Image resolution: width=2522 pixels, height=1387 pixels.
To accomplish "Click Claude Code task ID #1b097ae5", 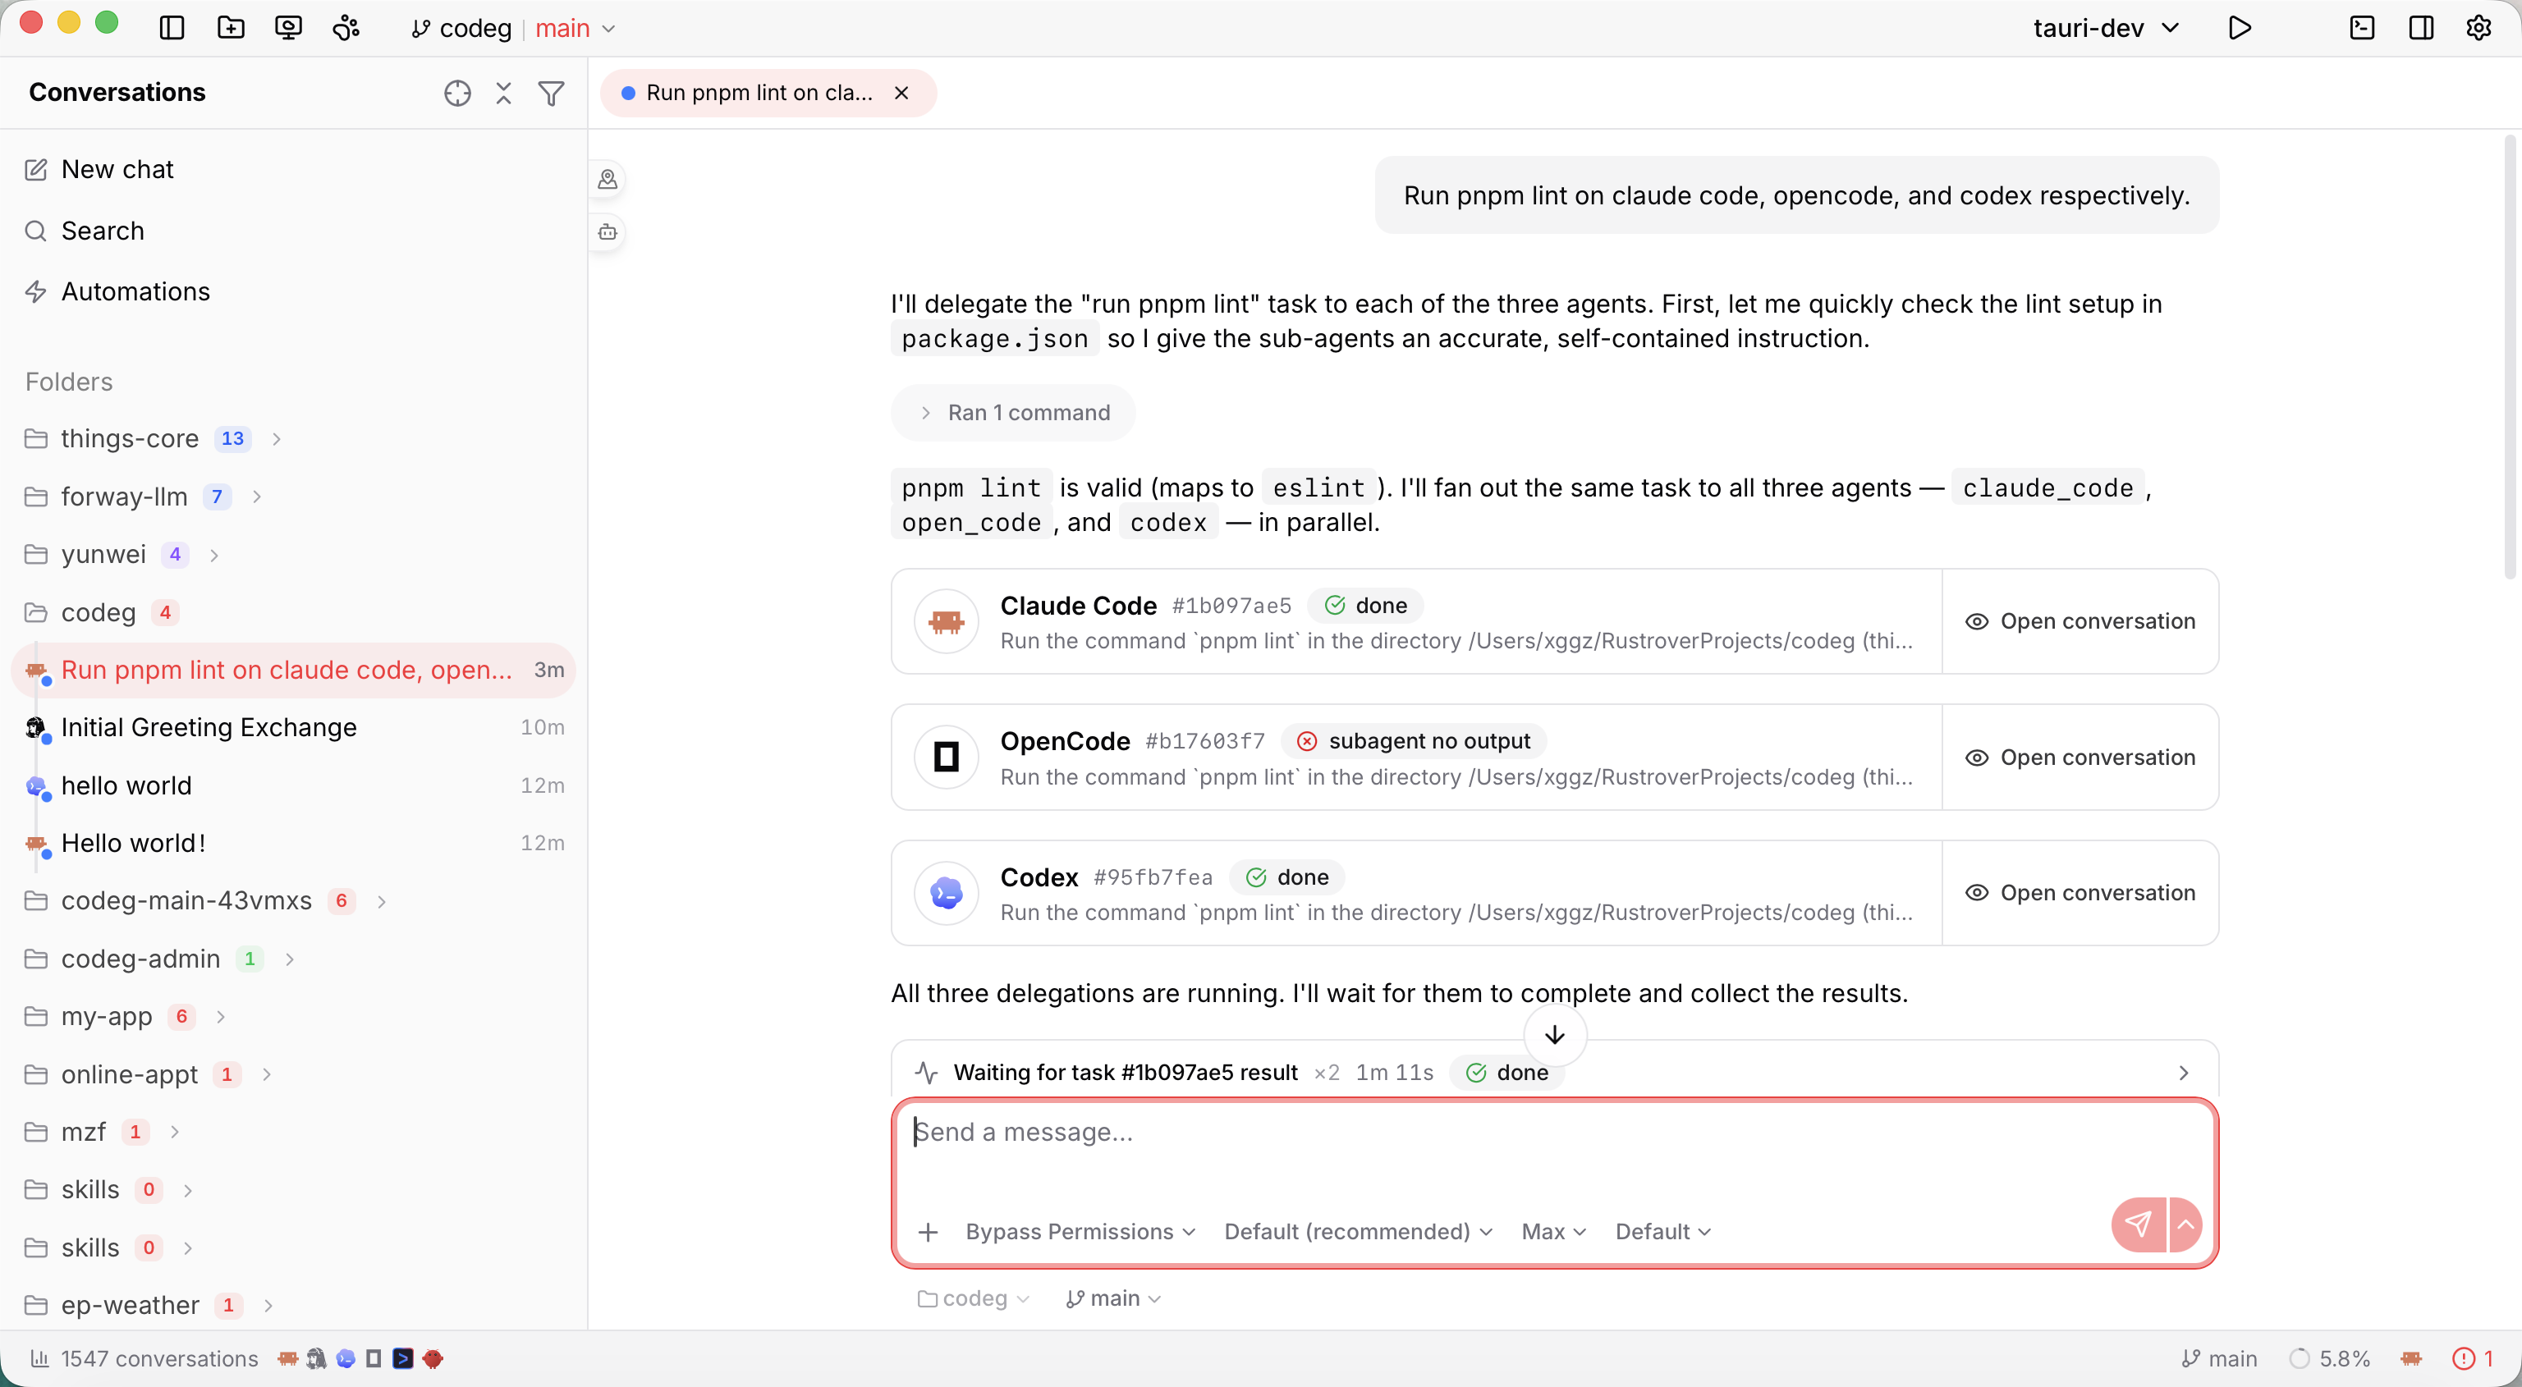I will [x=1231, y=607].
